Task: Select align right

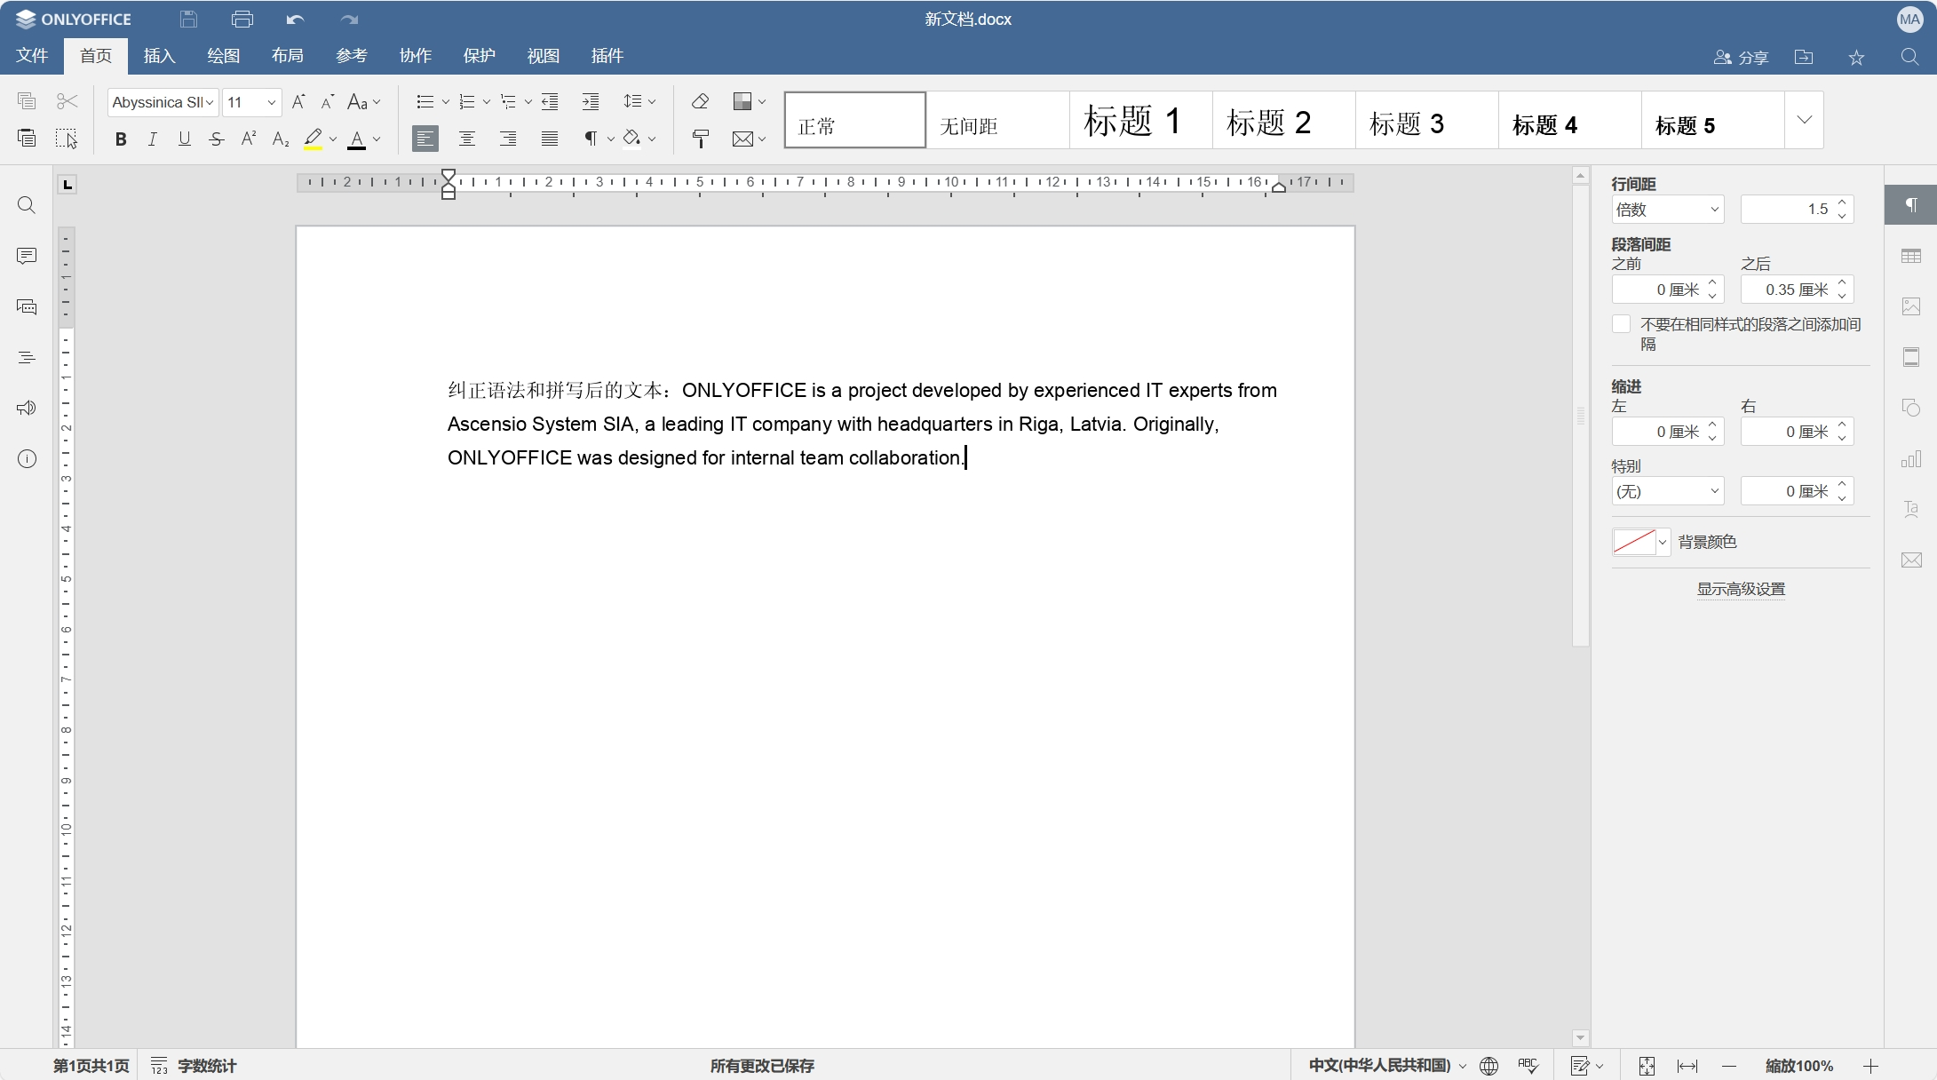Action: tap(508, 139)
